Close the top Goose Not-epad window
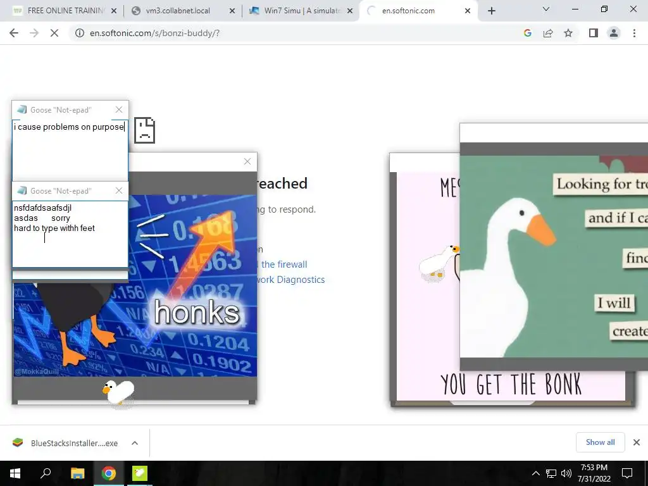This screenshot has height=486, width=648. click(x=119, y=109)
